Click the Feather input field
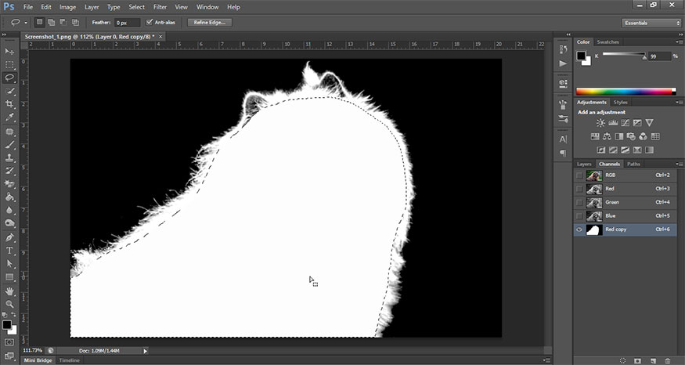 127,23
